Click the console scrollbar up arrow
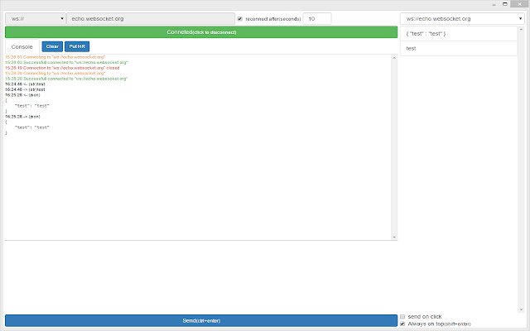The image size is (530, 331). [394, 58]
